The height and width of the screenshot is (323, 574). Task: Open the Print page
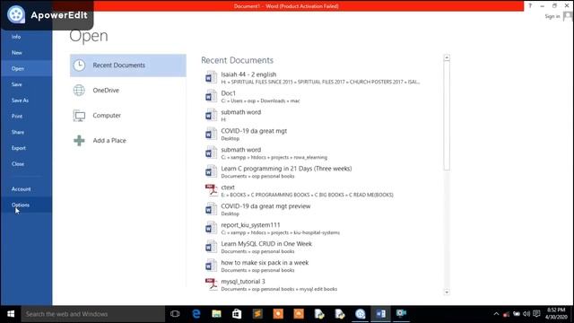coord(17,117)
